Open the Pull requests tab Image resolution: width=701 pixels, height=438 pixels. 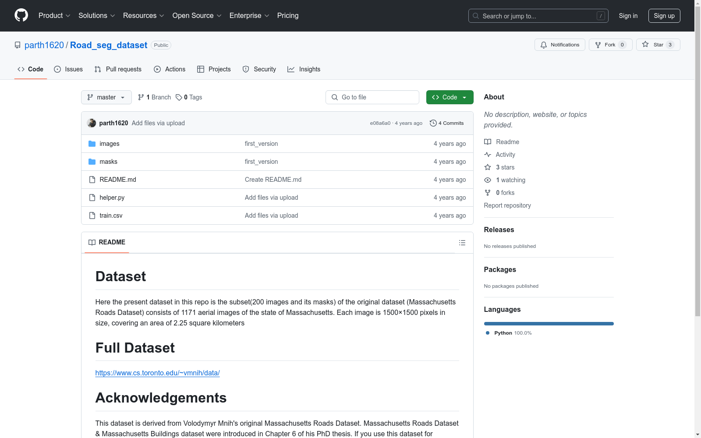[x=118, y=69]
